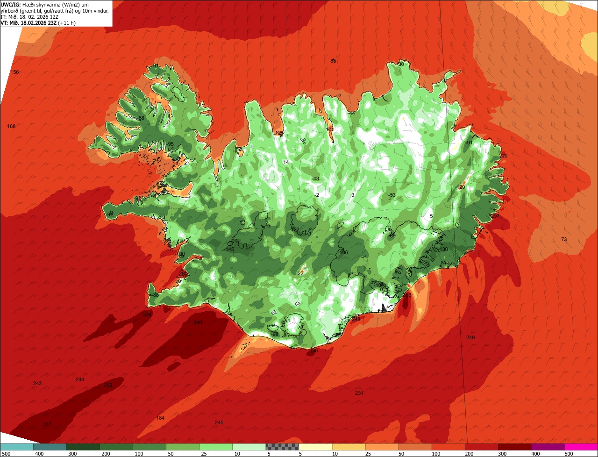Click the map value 317 in the bottom-left sea
The image size is (598, 457).
47,424
